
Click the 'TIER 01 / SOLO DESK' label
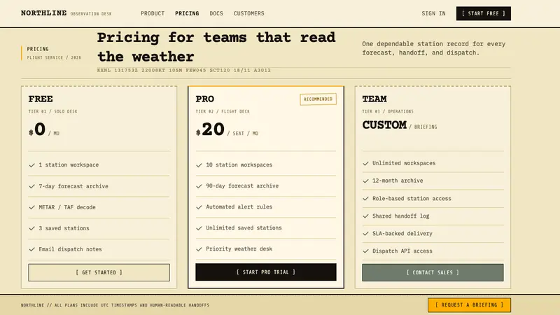(53, 111)
